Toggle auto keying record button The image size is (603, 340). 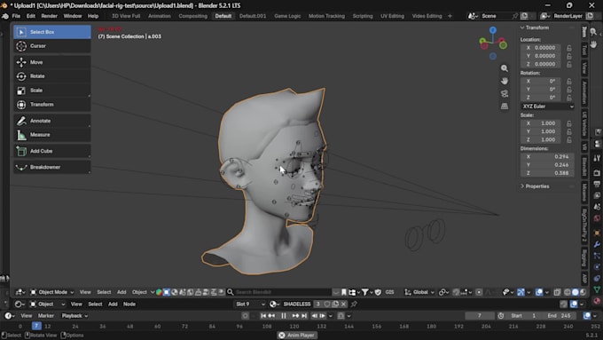(246, 316)
